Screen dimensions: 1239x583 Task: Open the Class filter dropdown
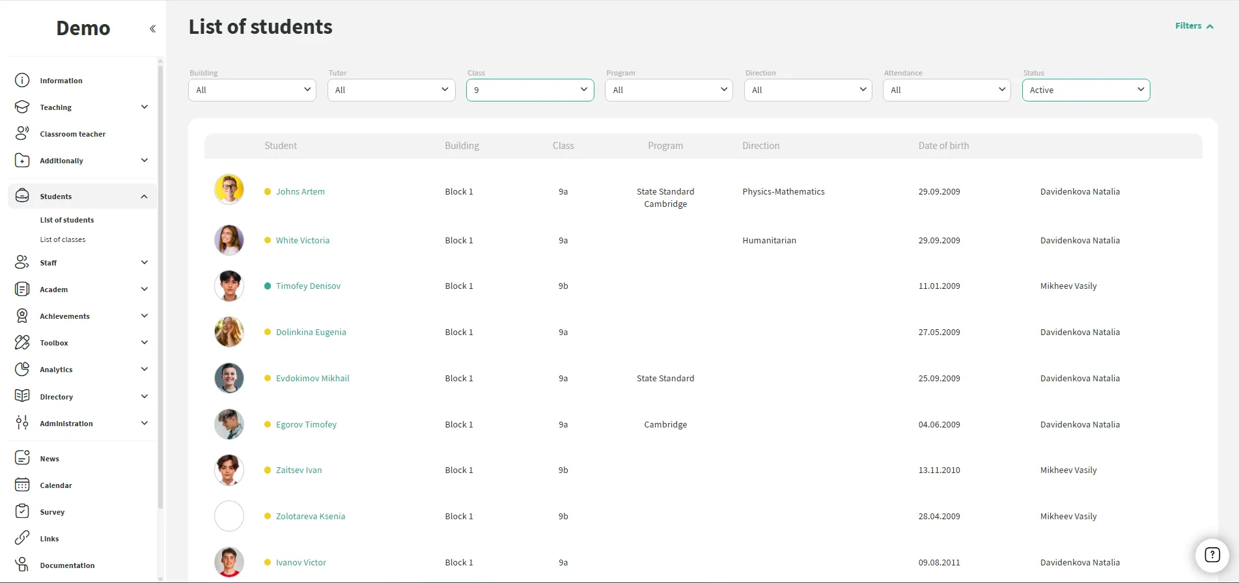click(x=529, y=90)
